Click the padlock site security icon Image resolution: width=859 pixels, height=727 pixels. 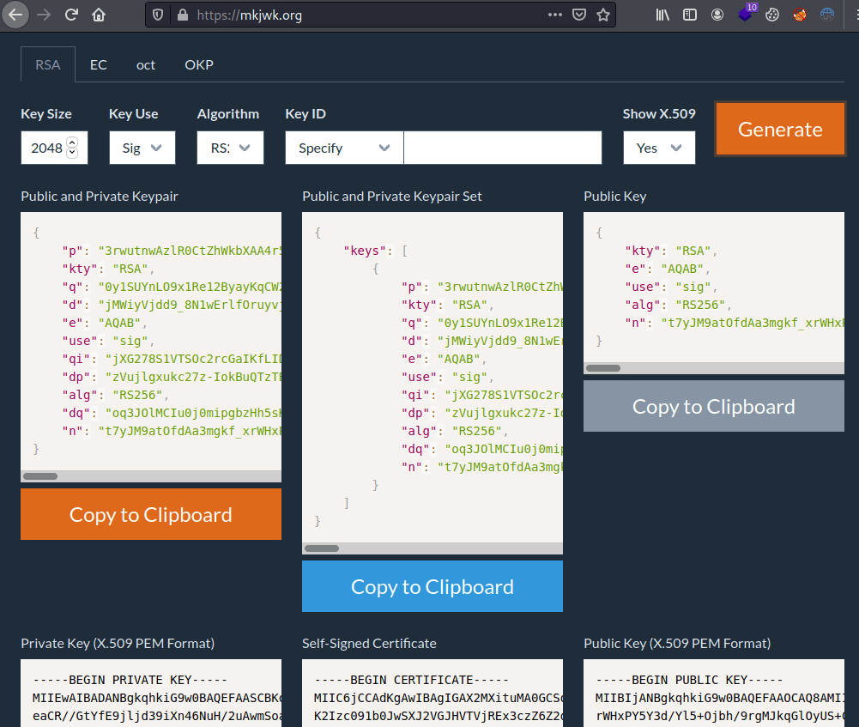[x=183, y=15]
